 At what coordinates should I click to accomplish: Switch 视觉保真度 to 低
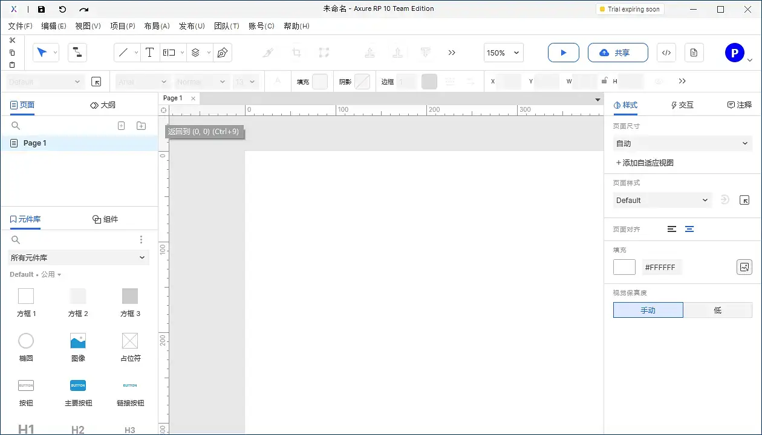pyautogui.click(x=718, y=310)
